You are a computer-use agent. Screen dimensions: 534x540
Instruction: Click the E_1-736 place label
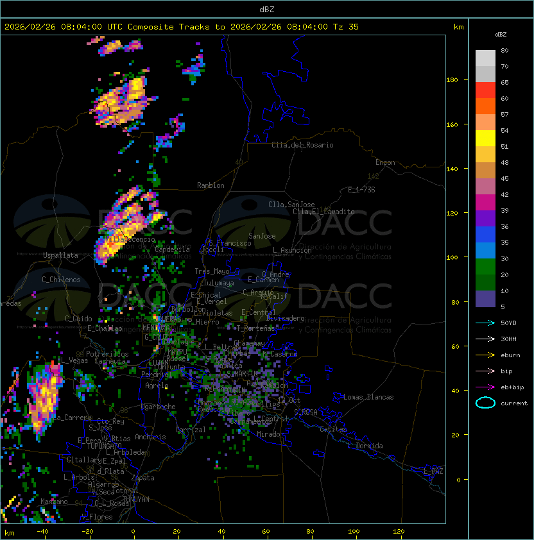click(361, 190)
